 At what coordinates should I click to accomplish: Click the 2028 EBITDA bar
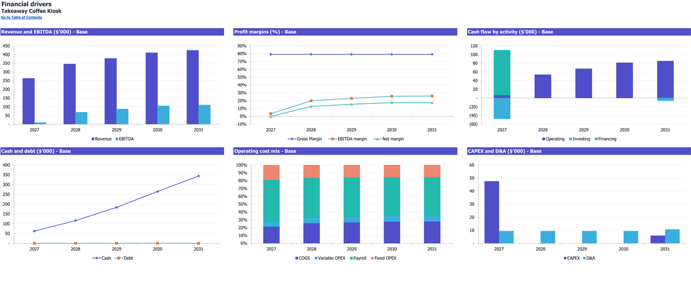click(x=82, y=118)
